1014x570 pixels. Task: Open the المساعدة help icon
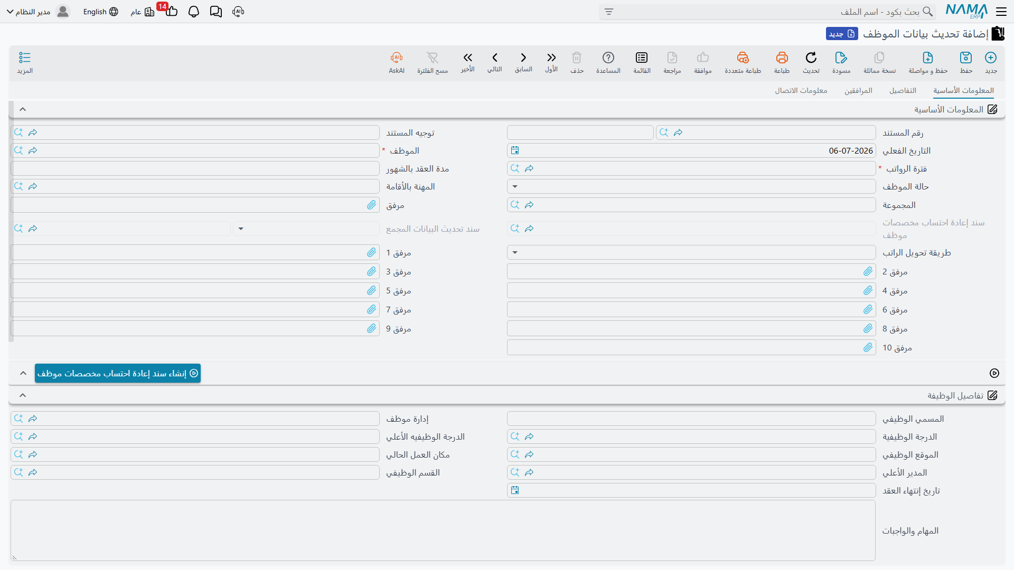(x=608, y=58)
